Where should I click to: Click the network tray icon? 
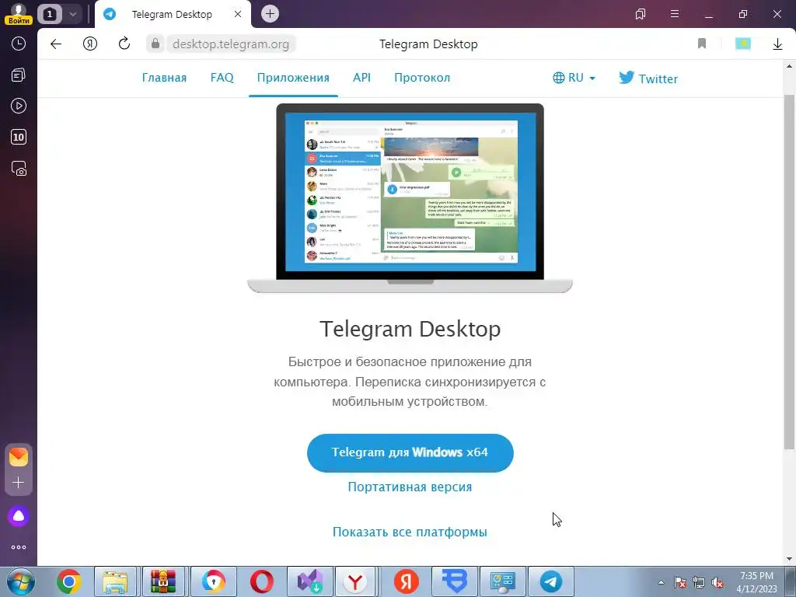pos(699,583)
